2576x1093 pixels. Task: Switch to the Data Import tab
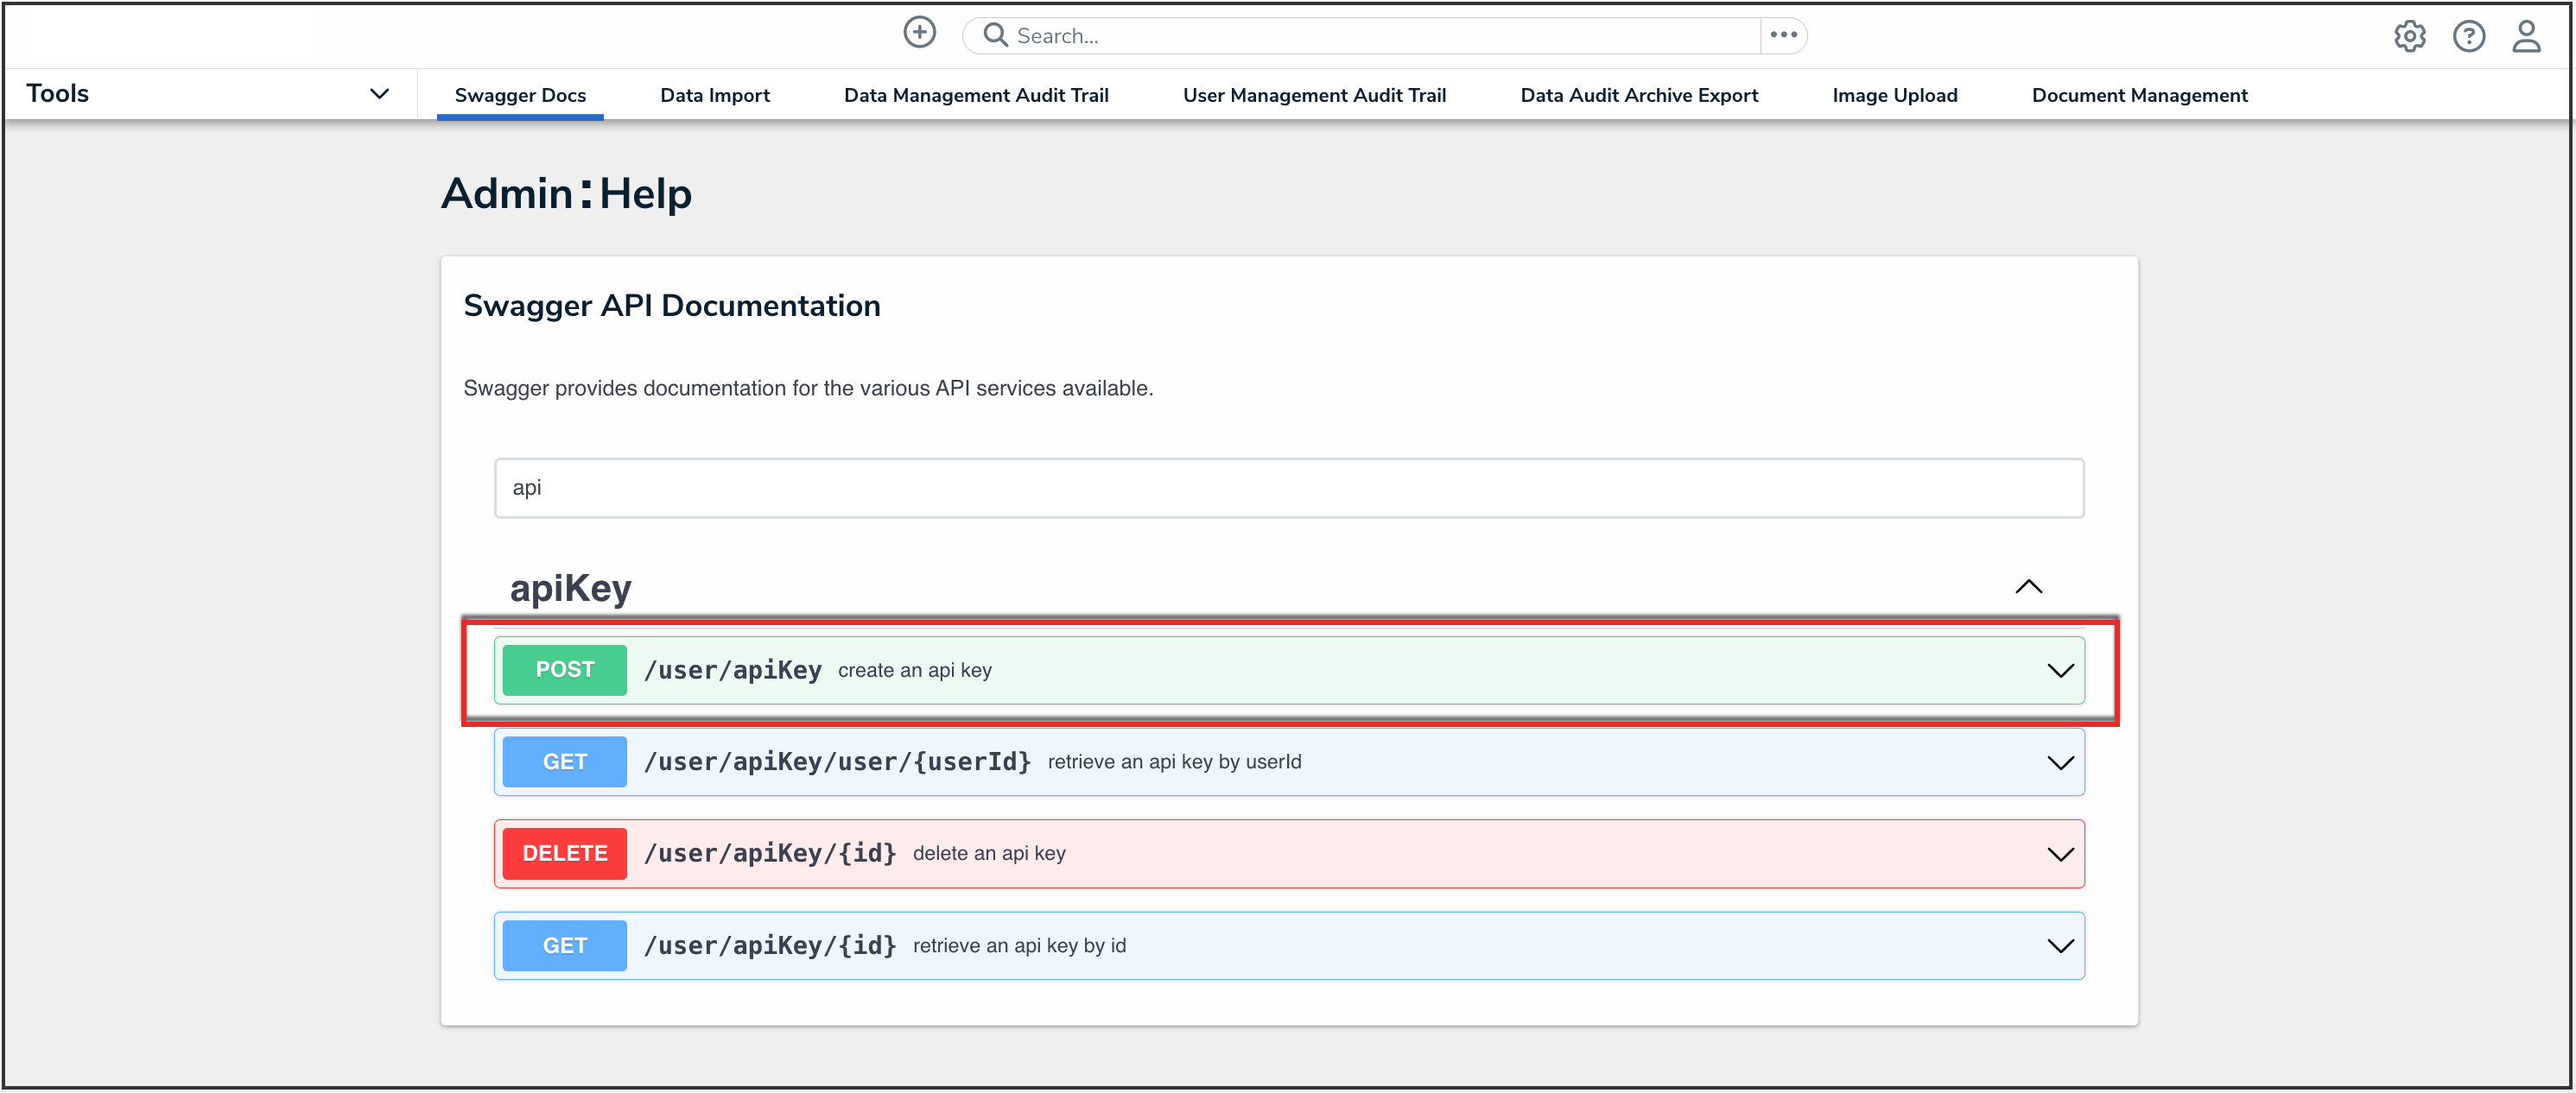(x=714, y=95)
